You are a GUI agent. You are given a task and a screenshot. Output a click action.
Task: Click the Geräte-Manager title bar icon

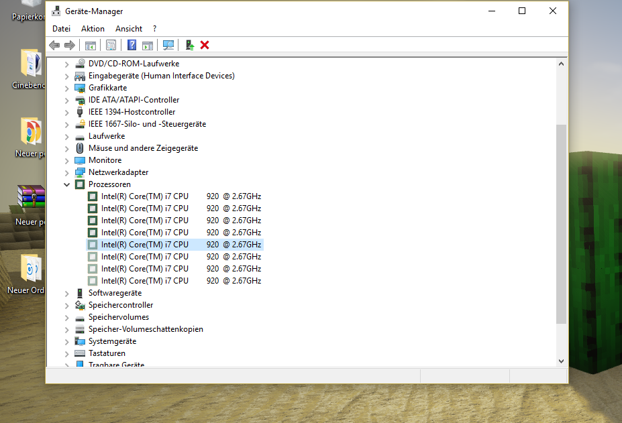(56, 11)
